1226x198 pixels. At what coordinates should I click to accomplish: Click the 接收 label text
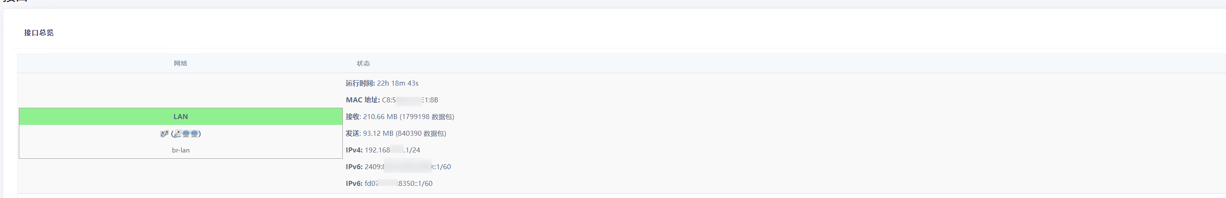pos(353,117)
